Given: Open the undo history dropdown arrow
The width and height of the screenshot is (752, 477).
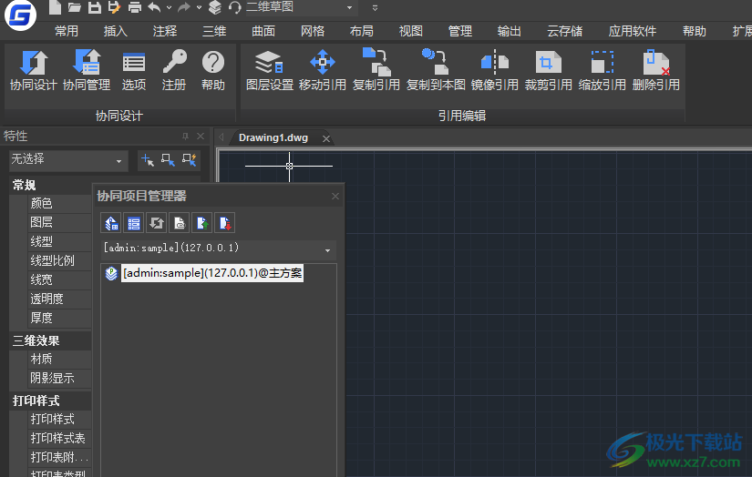Looking at the screenshot, I should [169, 7].
